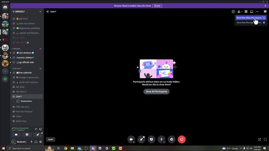Click the Add a Server plus icon

pyautogui.click(x=5, y=71)
